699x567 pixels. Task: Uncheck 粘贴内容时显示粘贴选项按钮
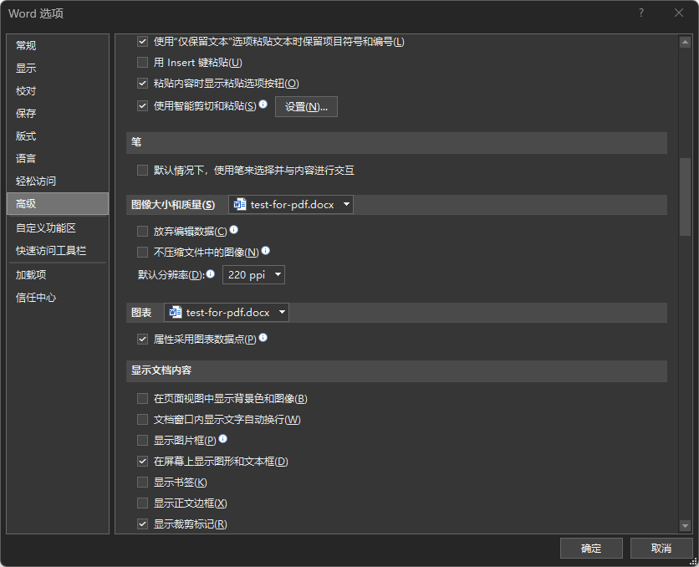tap(142, 84)
